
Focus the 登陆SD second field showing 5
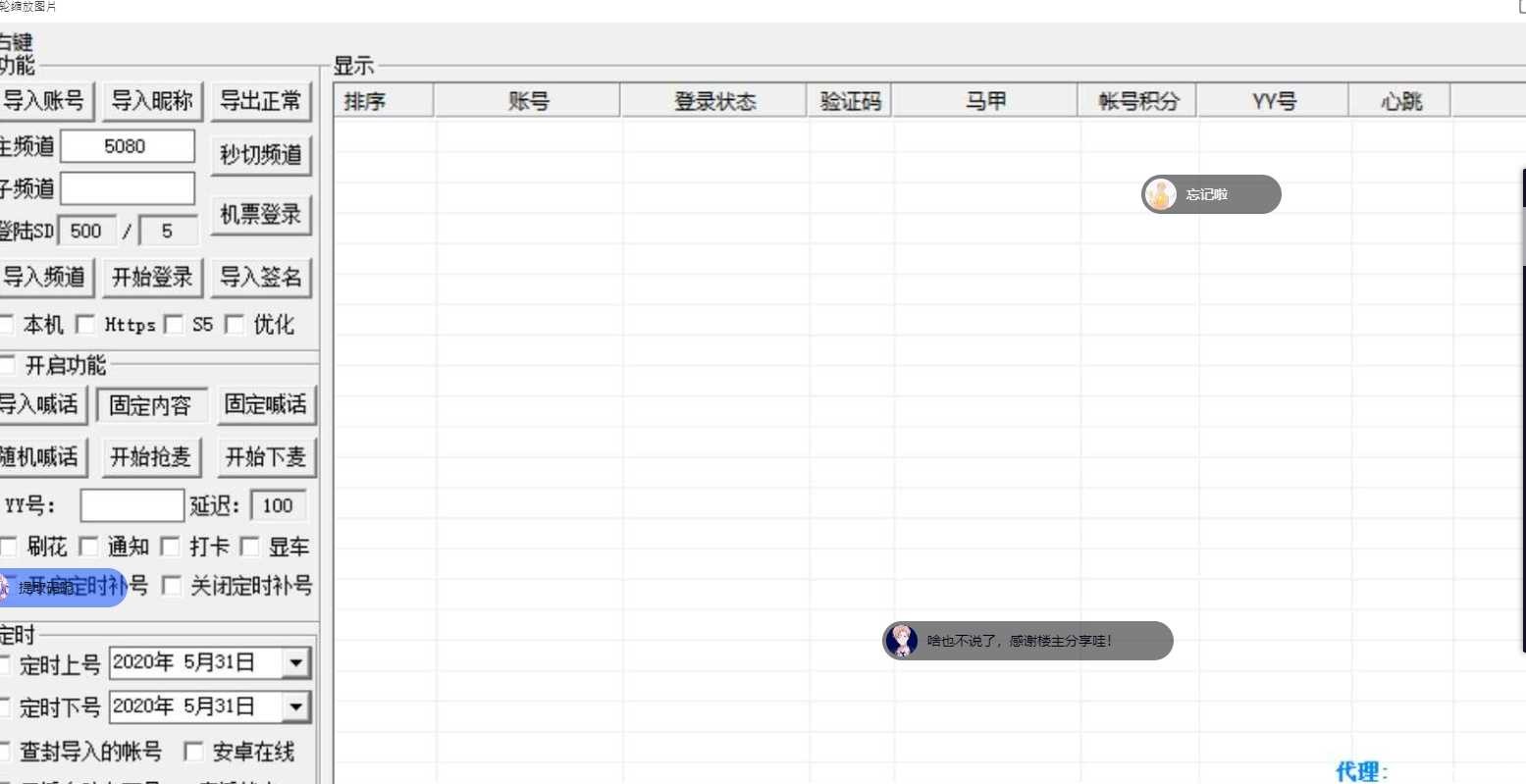click(x=168, y=232)
